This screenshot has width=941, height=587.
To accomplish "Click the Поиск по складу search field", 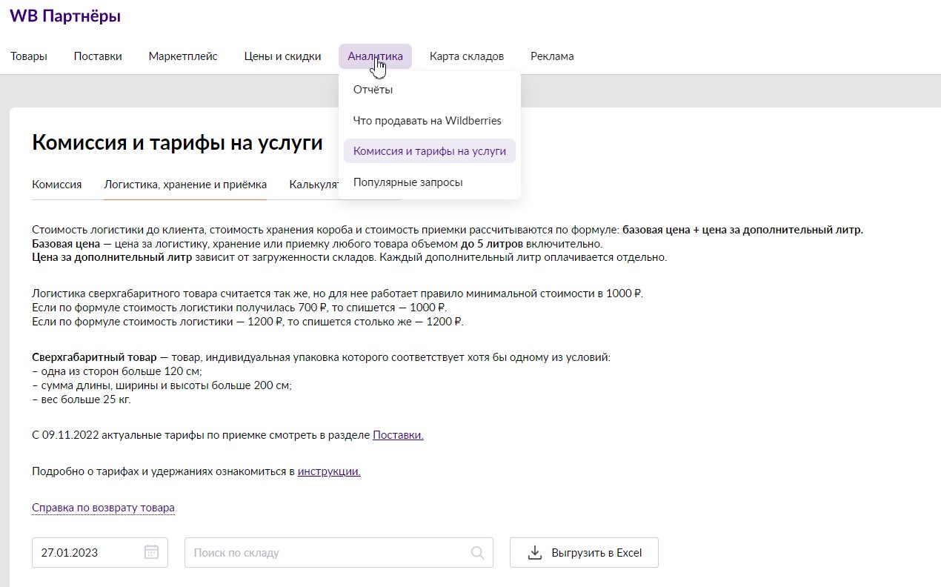I will point(326,552).
